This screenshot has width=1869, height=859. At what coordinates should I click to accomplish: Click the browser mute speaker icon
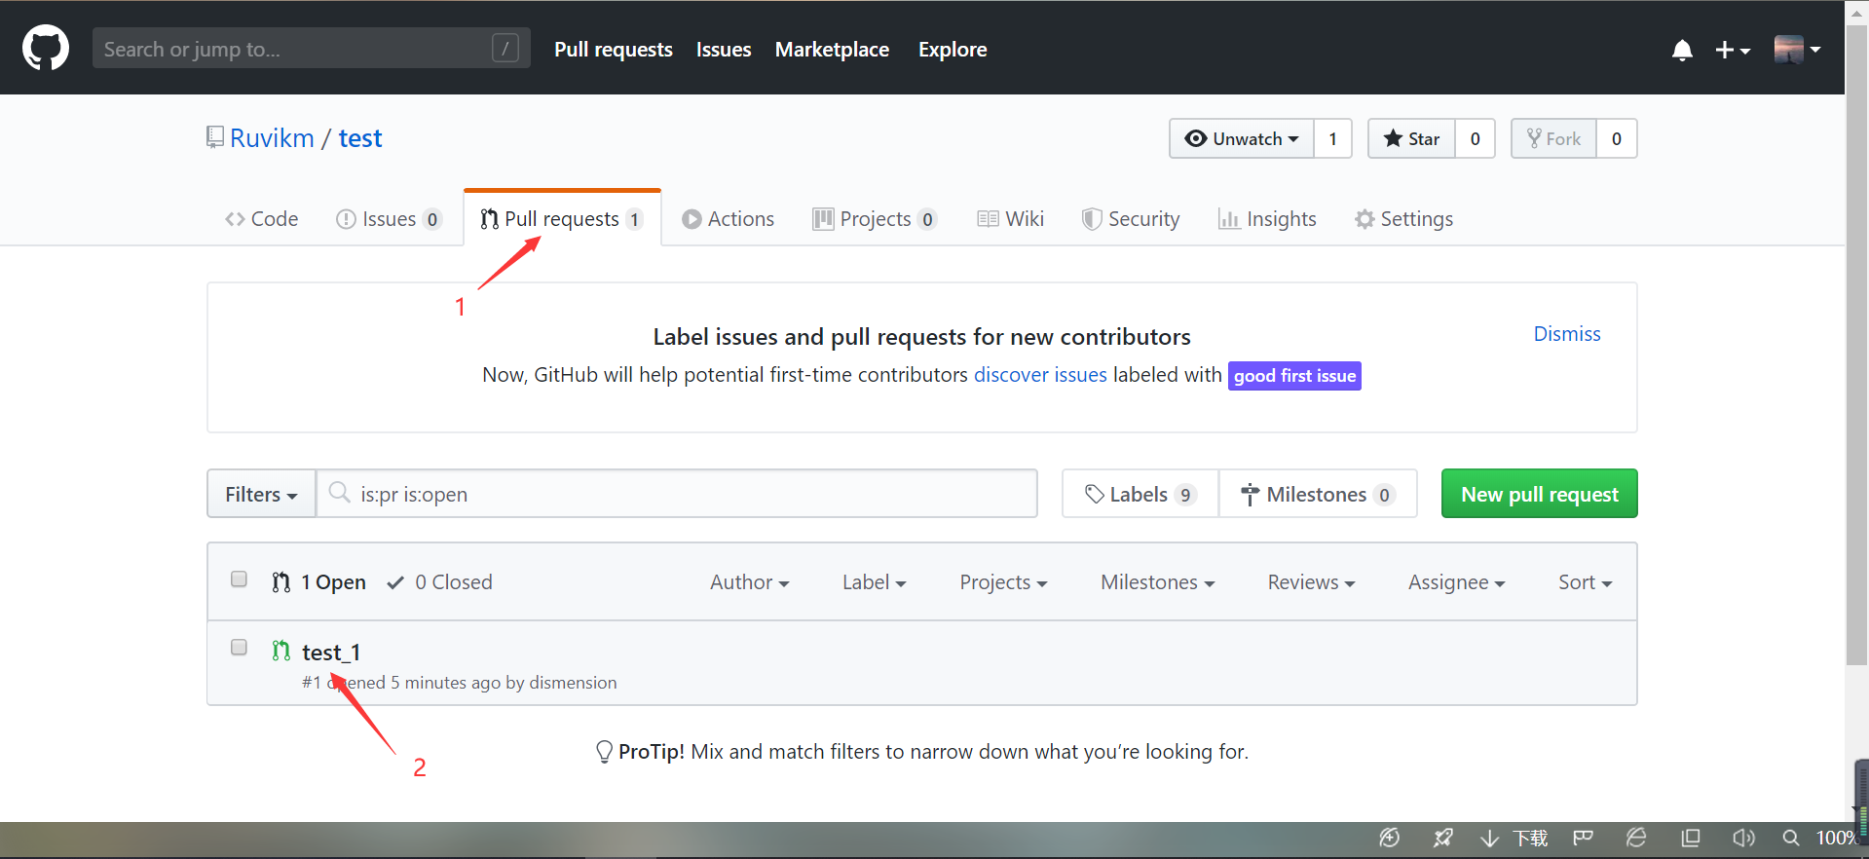(1742, 838)
